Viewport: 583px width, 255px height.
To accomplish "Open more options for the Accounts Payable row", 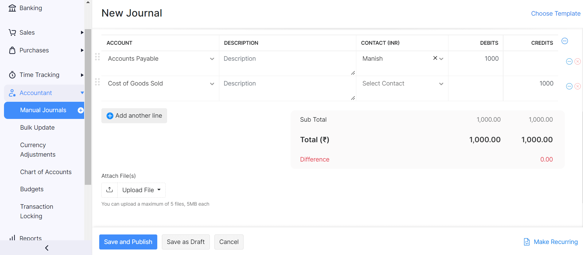I will click(x=569, y=62).
